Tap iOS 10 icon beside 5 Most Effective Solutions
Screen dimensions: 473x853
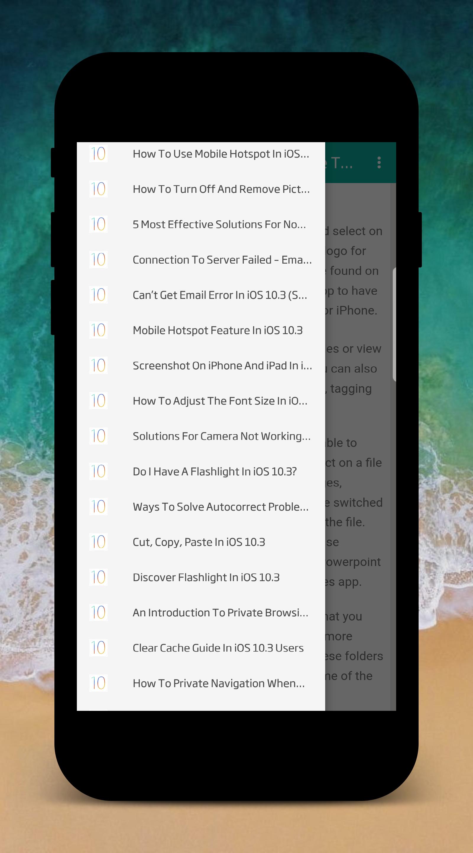click(98, 224)
